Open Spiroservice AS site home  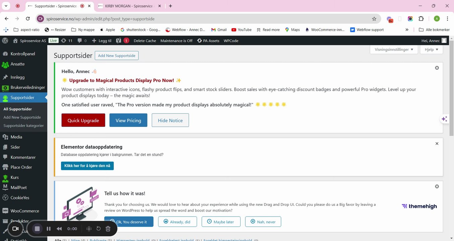click(x=29, y=41)
